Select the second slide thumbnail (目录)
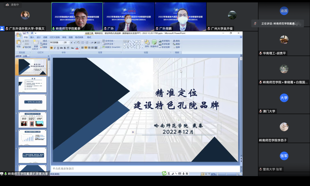Image resolution: width=310 pixels, height=186 pixels. coord(32,84)
